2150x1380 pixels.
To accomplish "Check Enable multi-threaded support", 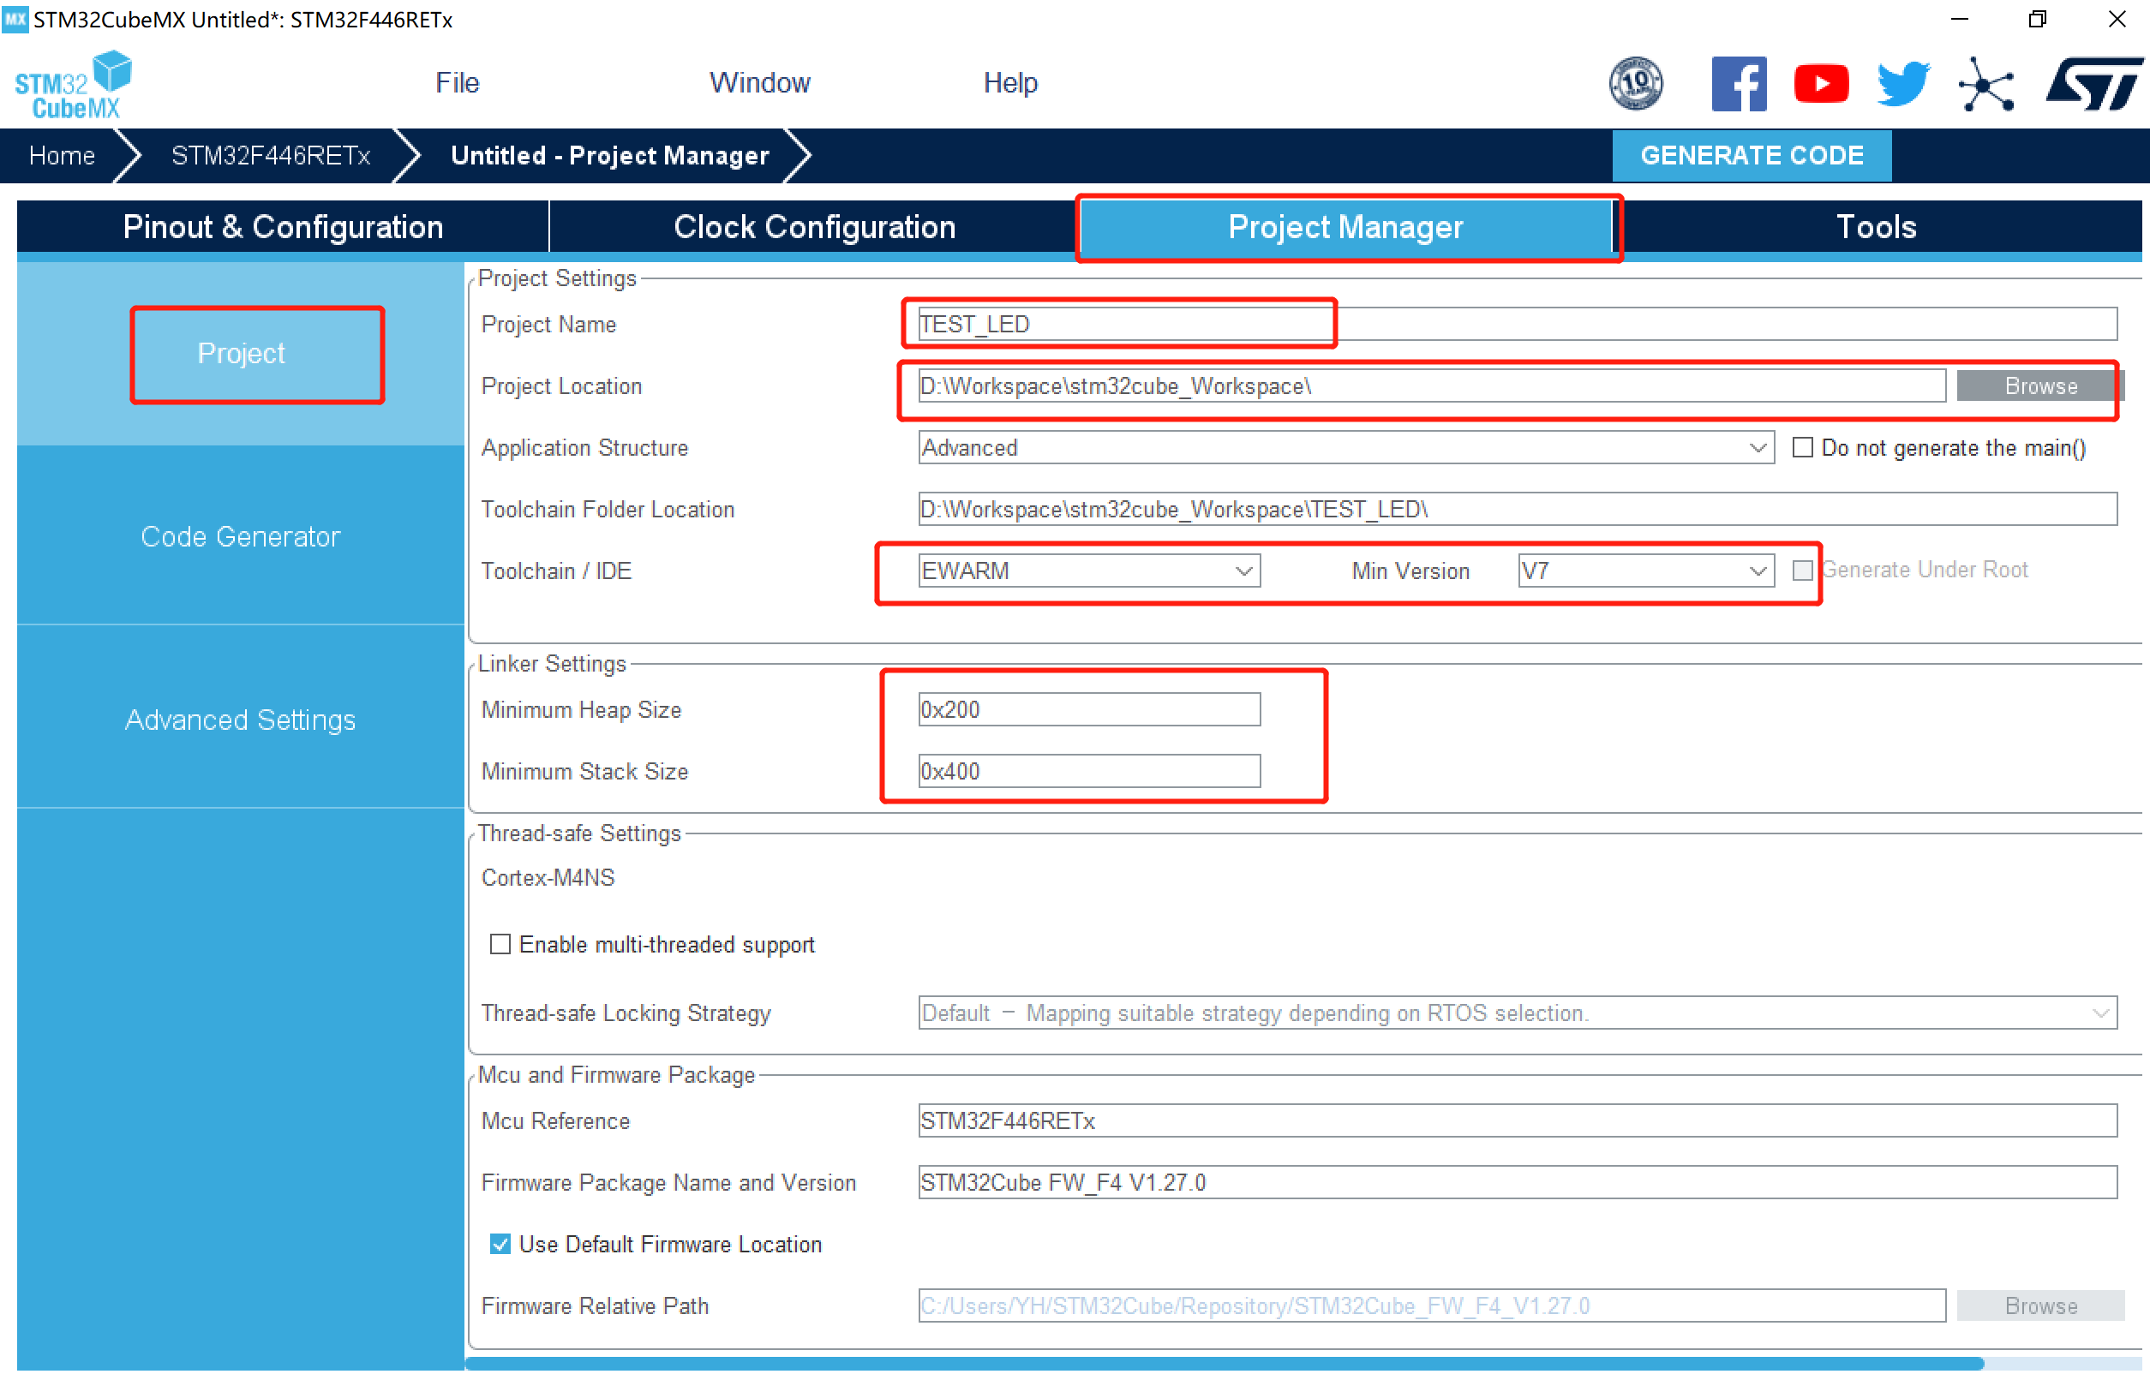I will (x=500, y=945).
